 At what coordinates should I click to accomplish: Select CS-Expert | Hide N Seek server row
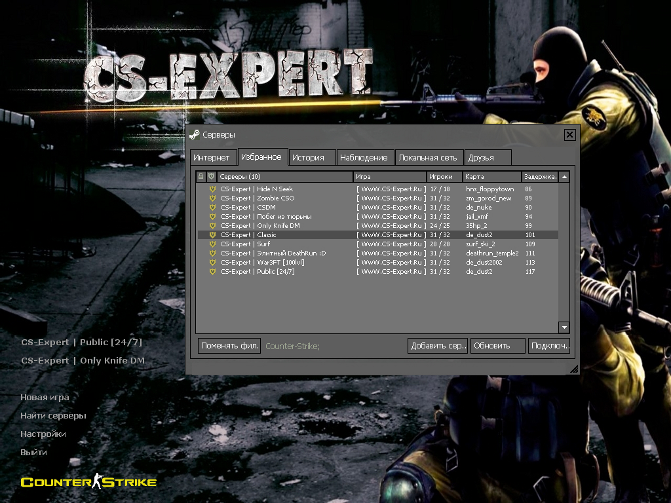point(378,189)
